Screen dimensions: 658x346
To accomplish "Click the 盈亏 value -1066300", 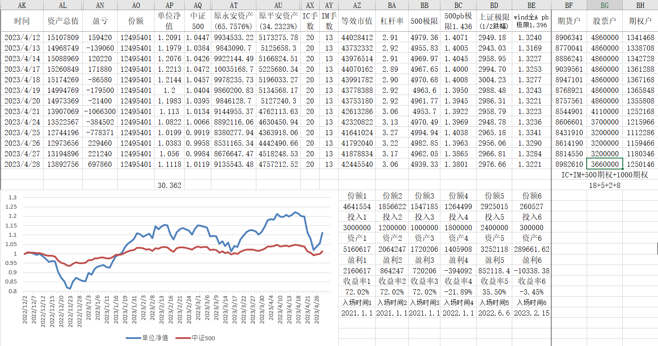I will [101, 111].
